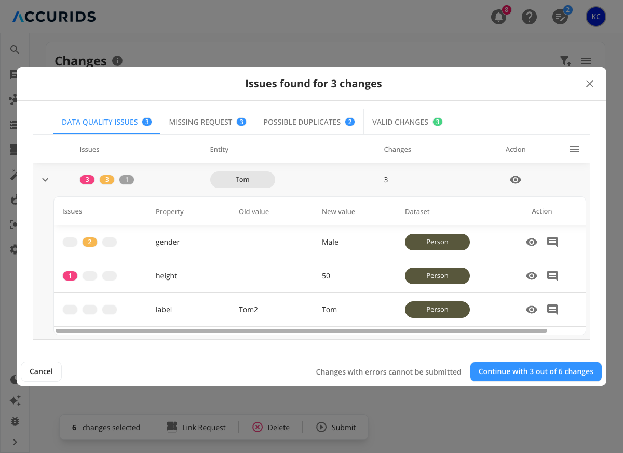Collapse the Tom entity row chevron
Screen dimensions: 623x453
pyautogui.click(x=45, y=179)
